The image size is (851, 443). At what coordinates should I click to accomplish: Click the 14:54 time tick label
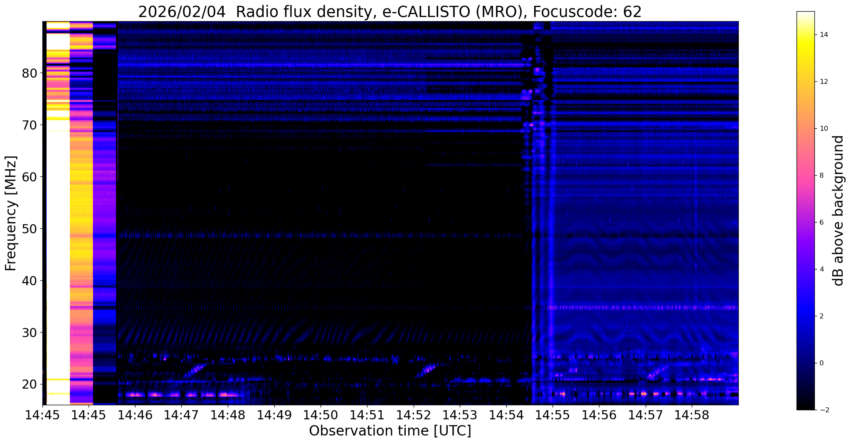[x=506, y=415]
